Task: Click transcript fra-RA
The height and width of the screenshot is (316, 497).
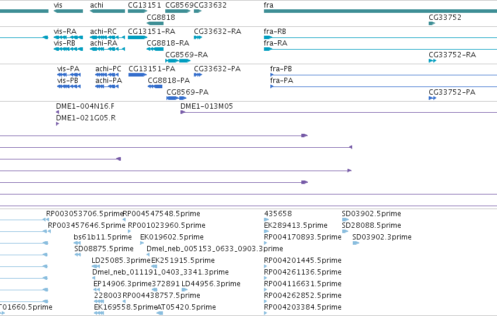Action: (380, 49)
